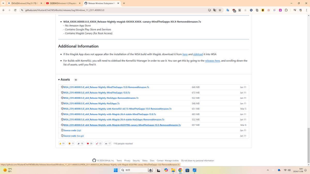
Task: Click the 'here' Magisk download link
Action: click(185, 54)
